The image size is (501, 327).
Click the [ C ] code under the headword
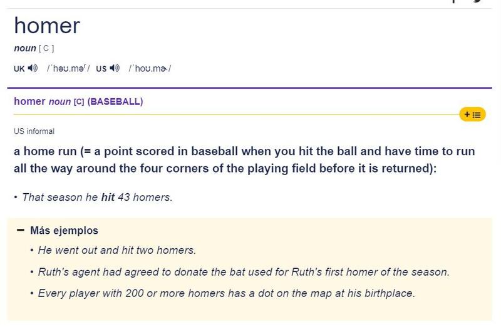pos(44,49)
